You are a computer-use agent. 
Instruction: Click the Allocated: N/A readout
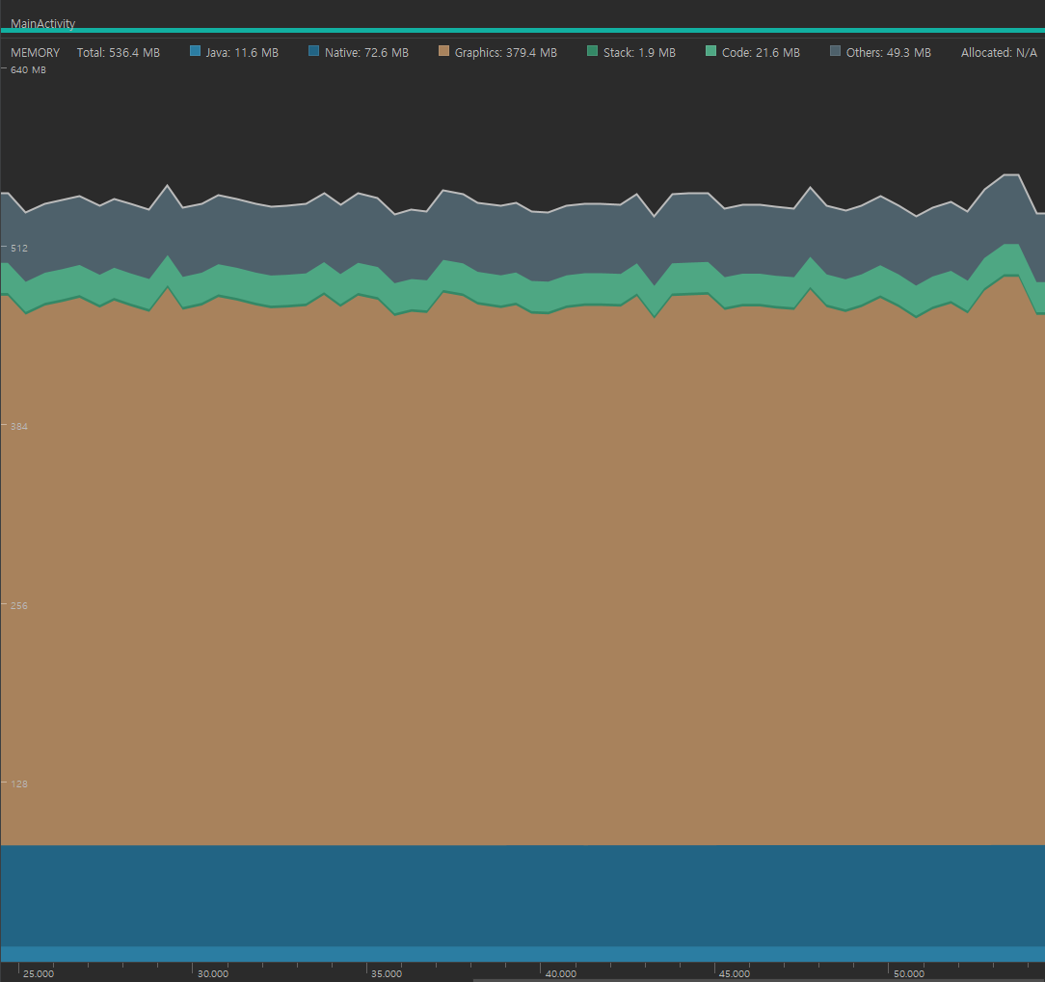point(999,53)
